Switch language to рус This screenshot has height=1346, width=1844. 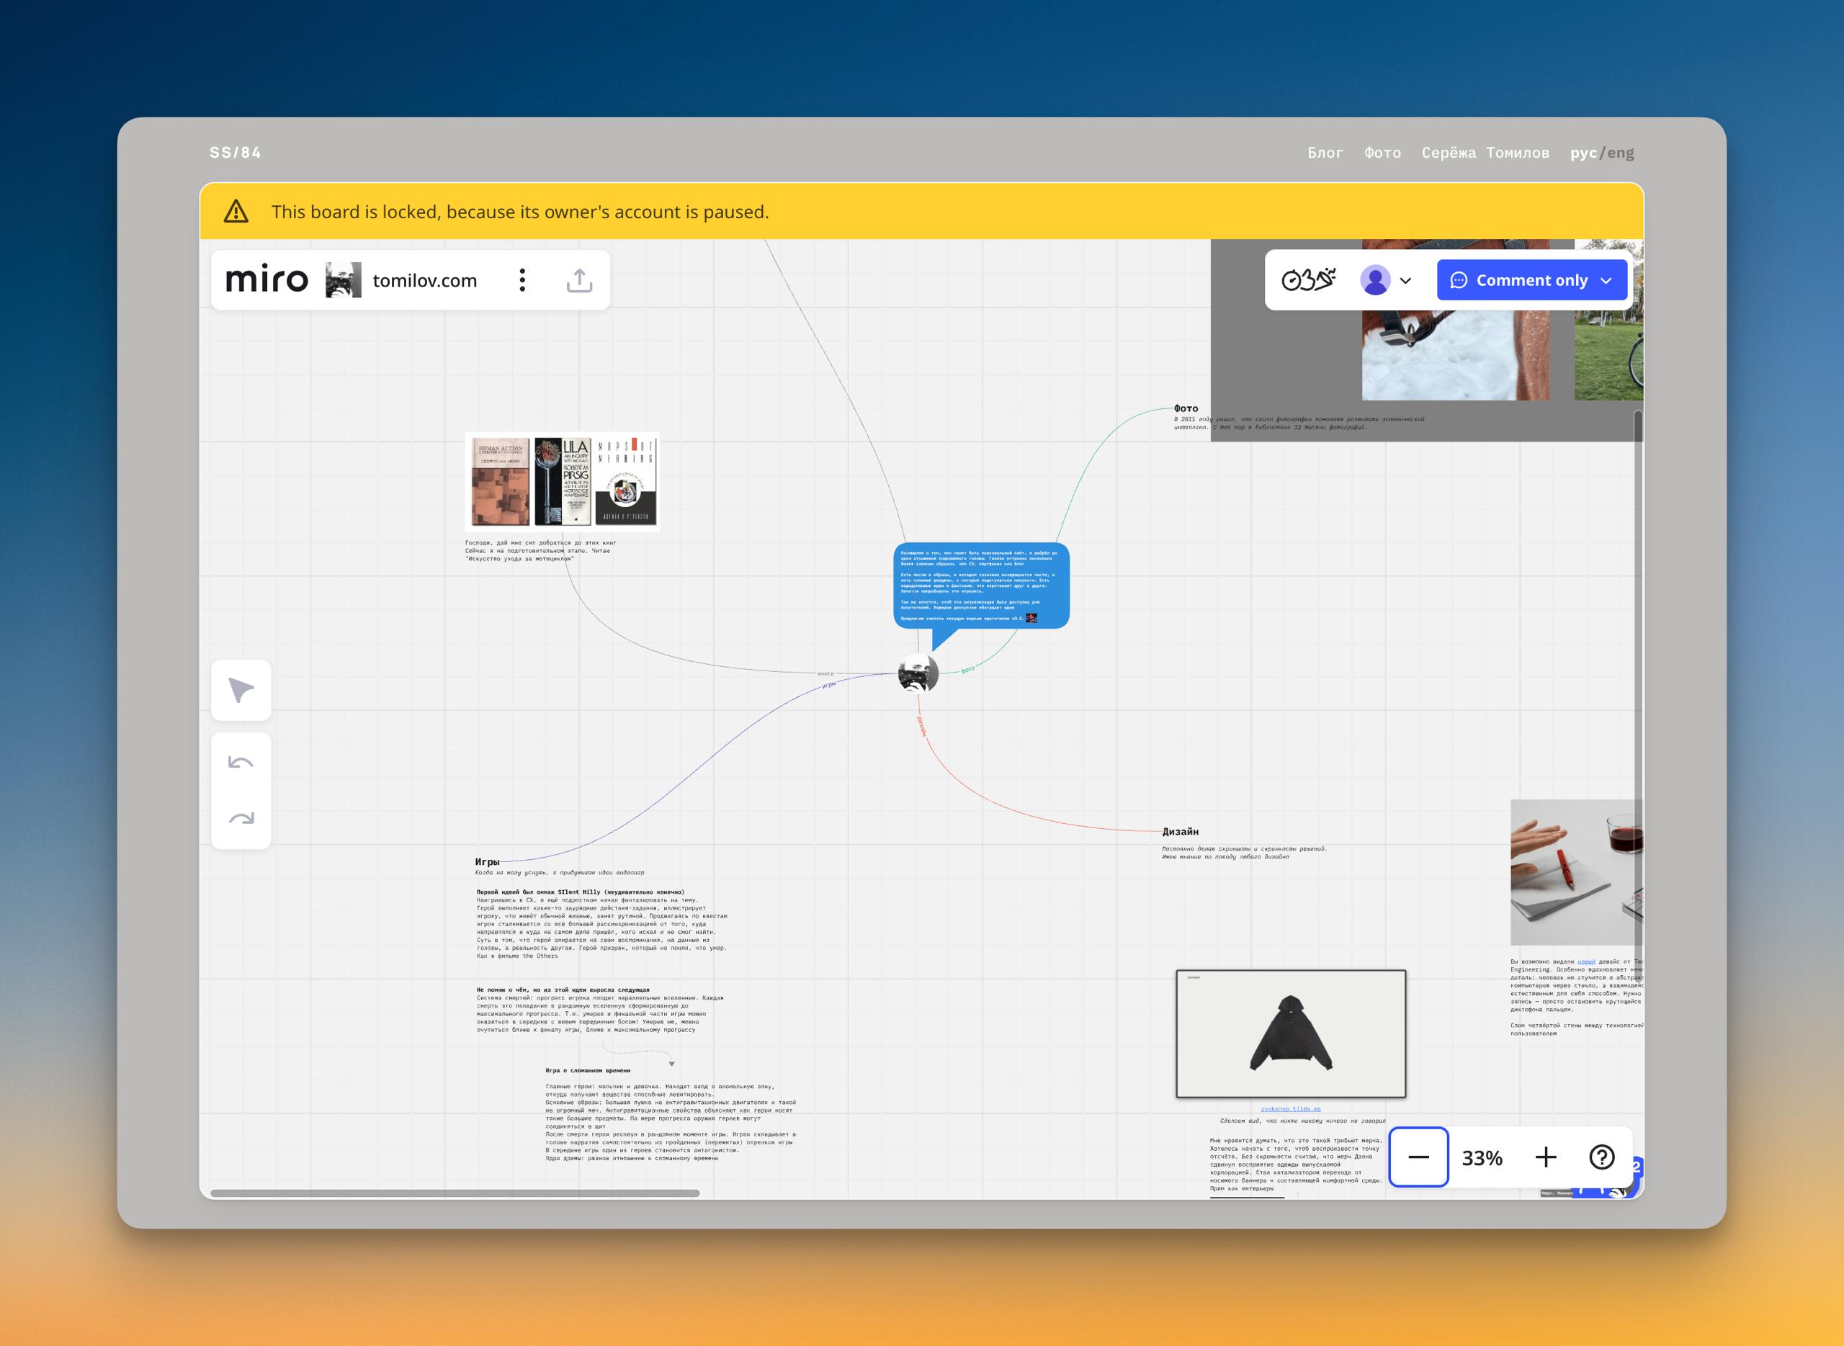coord(1583,153)
